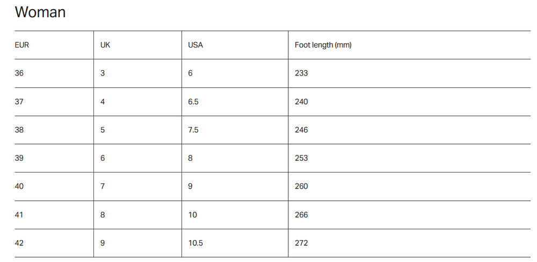
Task: Select foot length 266 value
Action: 301,215
